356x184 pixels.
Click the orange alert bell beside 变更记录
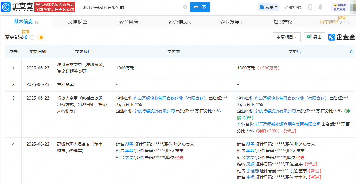[x=41, y=37]
